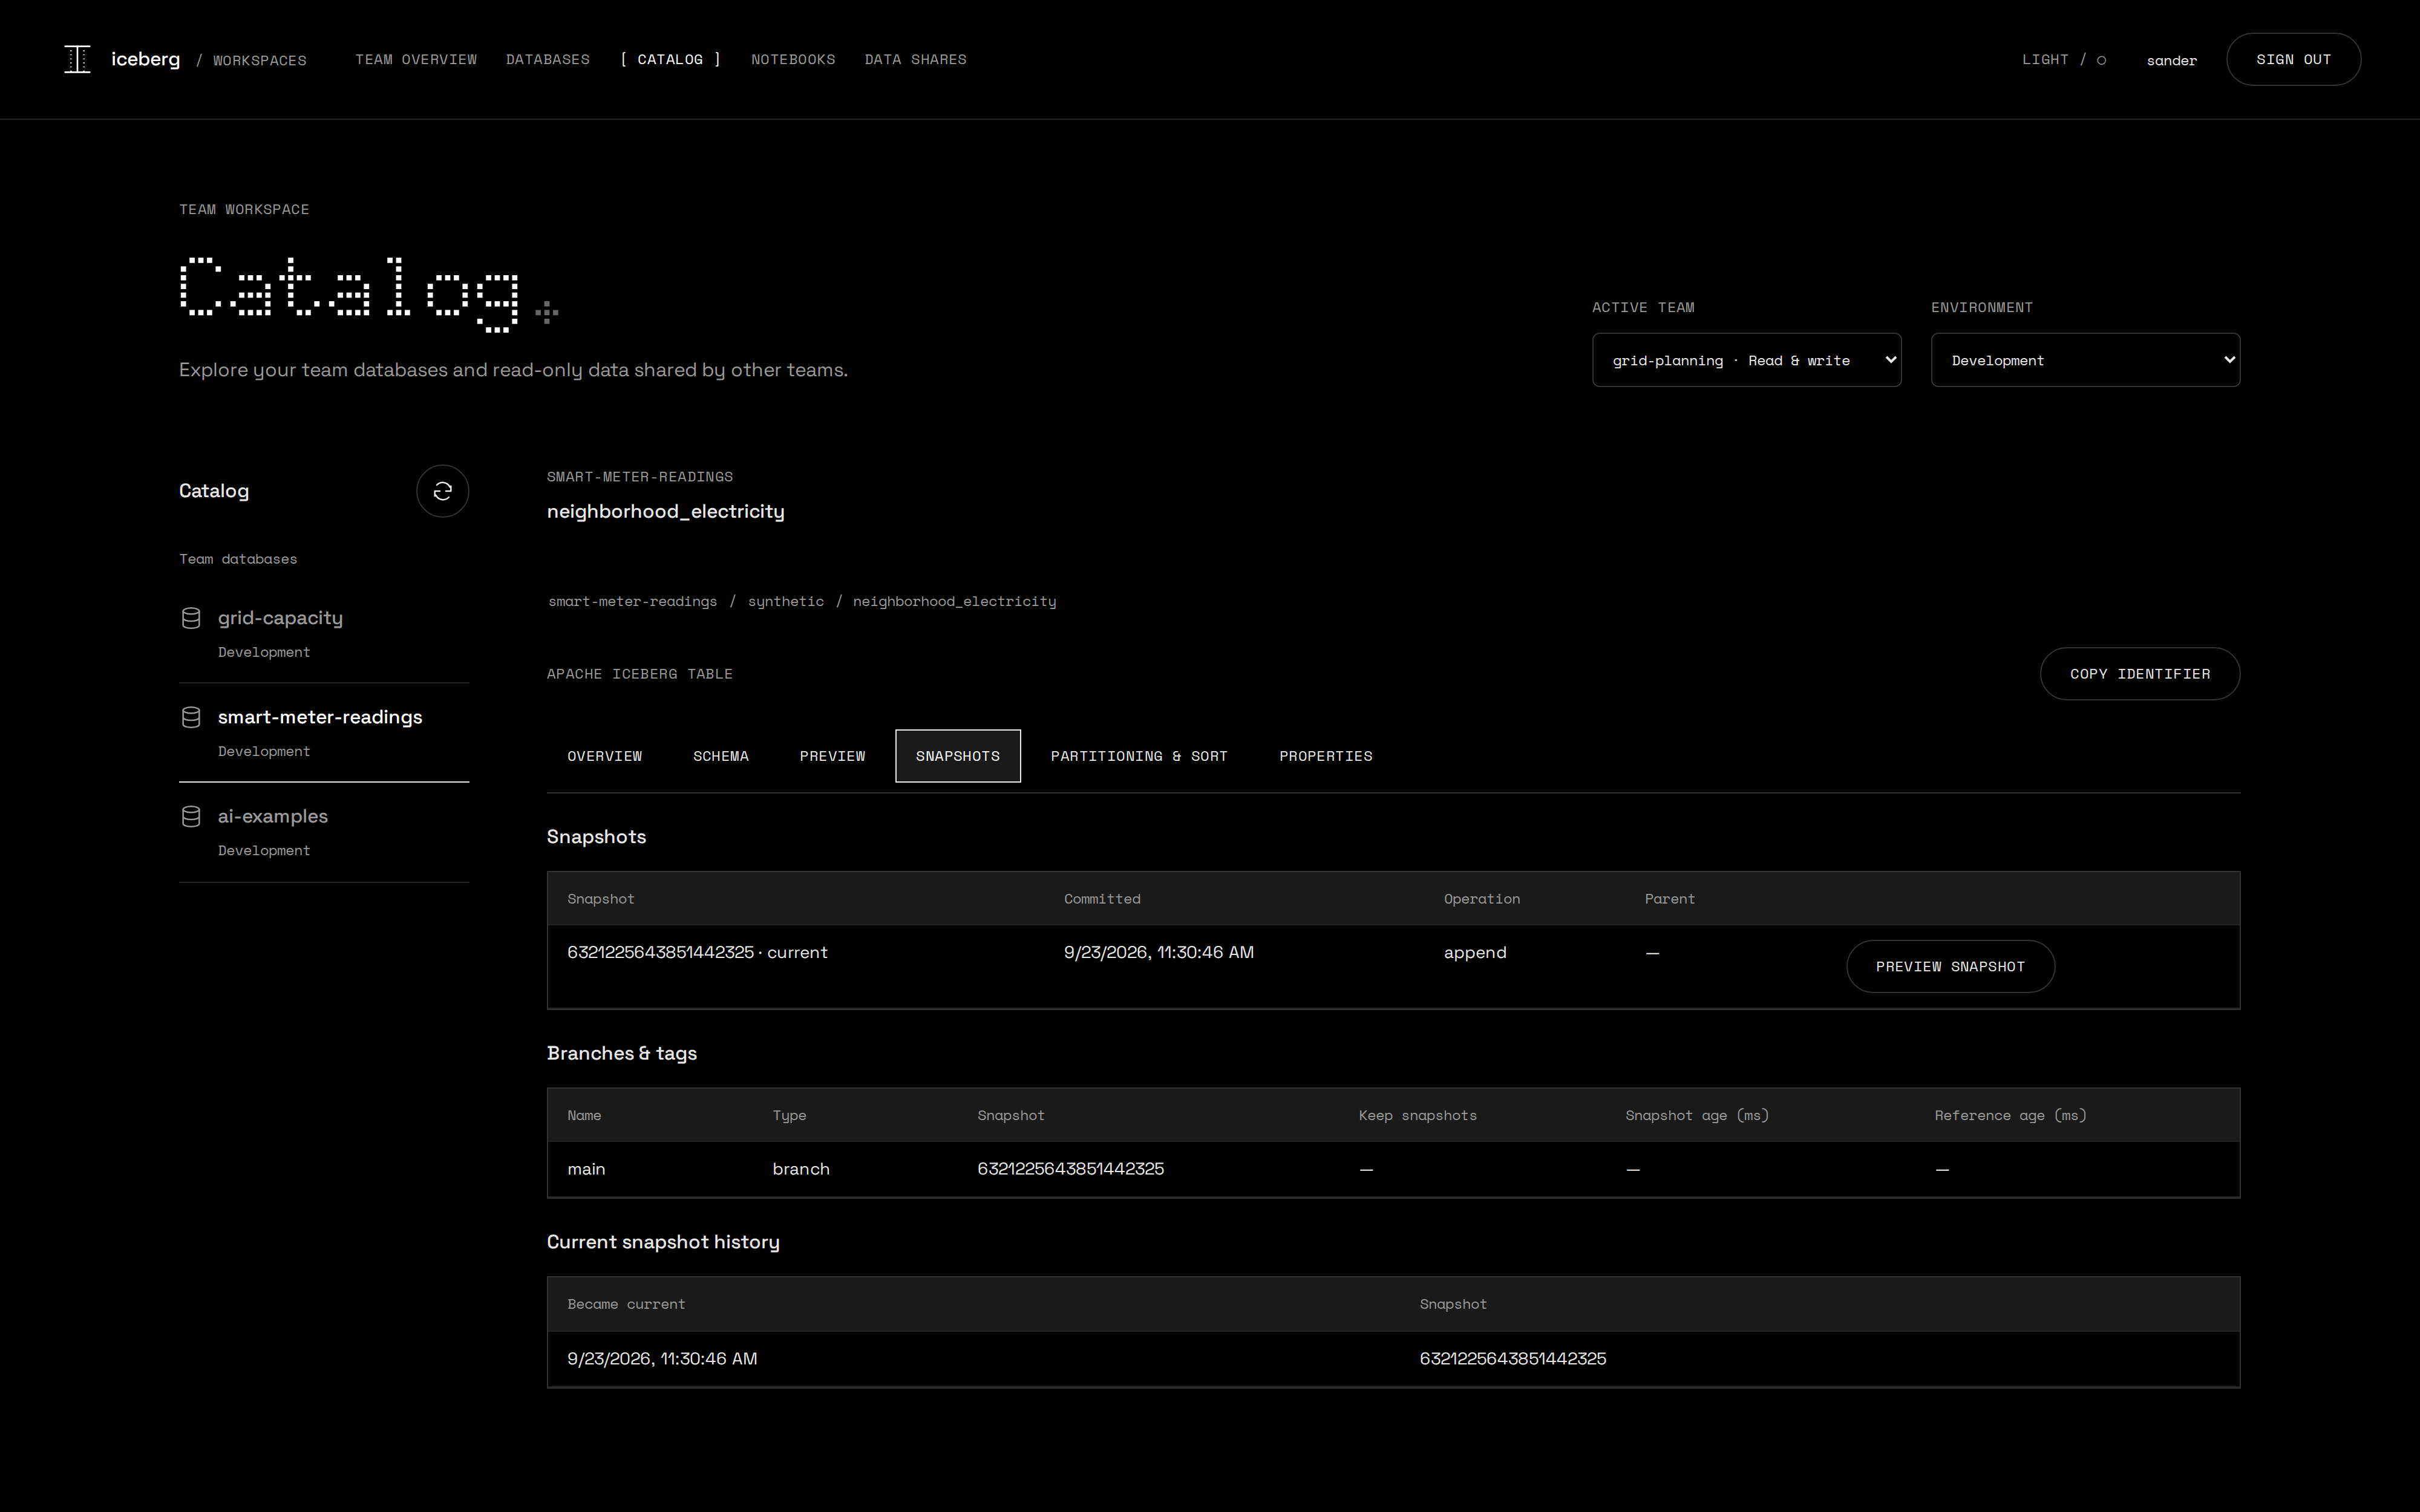Click the Parent column header
2420x1512 pixels.
(x=1670, y=899)
